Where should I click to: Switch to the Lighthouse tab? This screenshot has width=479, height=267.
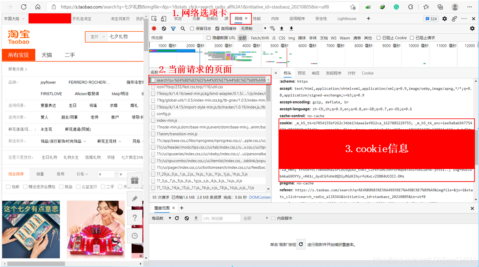(x=347, y=18)
